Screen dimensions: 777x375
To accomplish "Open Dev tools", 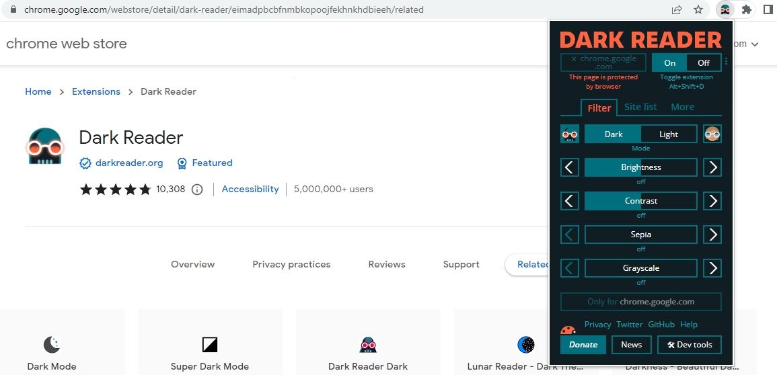I will pyautogui.click(x=690, y=345).
